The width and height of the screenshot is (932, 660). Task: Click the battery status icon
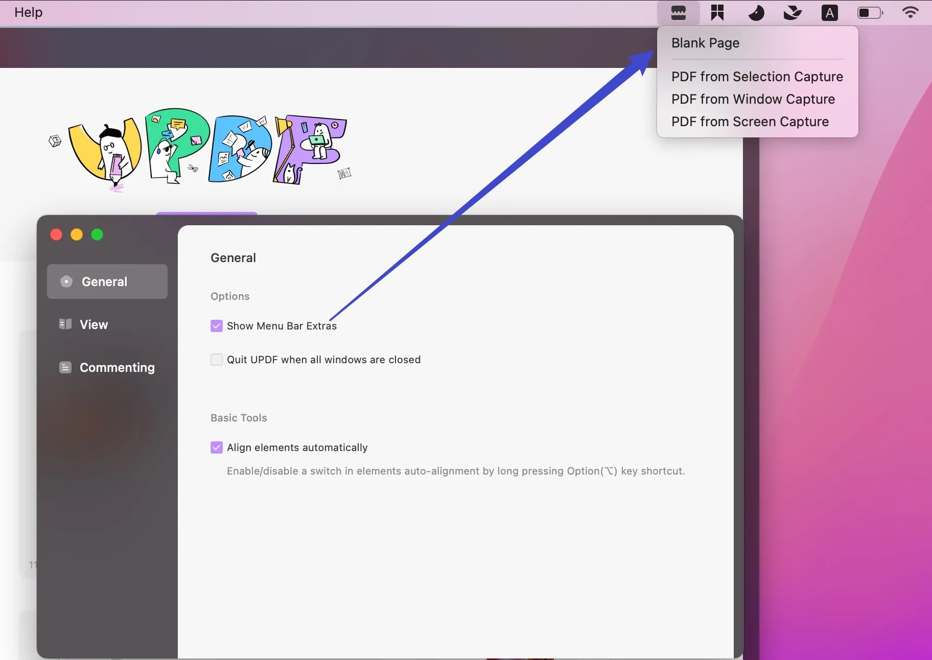click(870, 13)
